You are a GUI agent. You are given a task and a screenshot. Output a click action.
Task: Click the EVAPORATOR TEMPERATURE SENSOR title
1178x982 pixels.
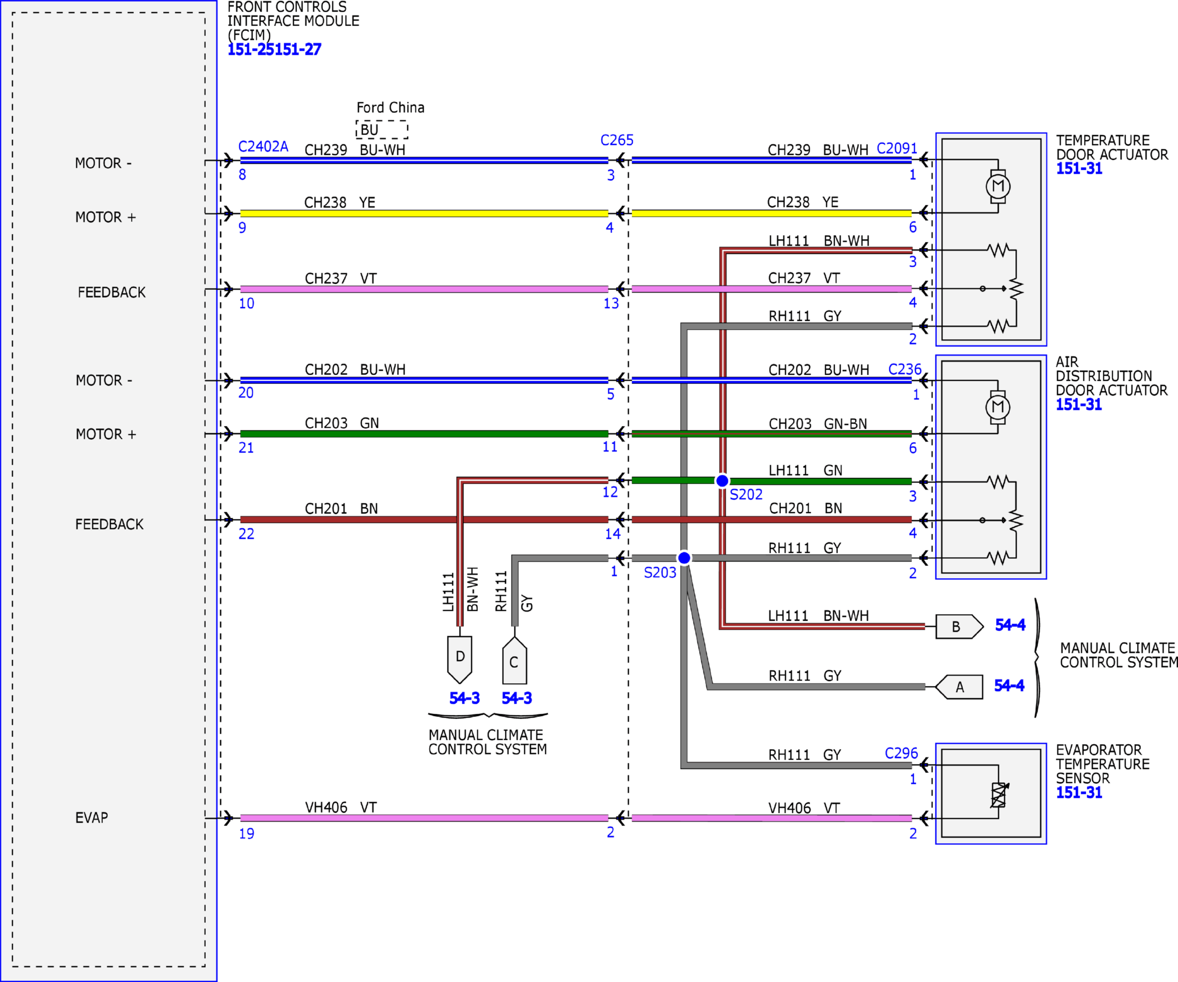pos(1102,764)
